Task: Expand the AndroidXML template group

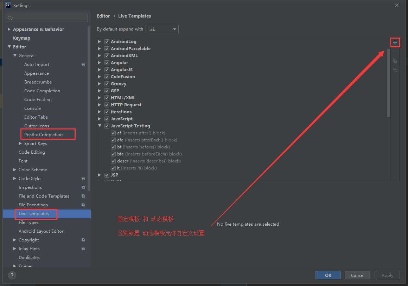Action: 100,55
